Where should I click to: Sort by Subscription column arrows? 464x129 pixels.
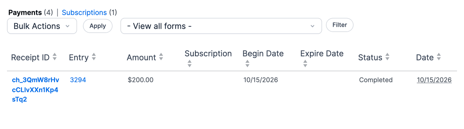click(x=190, y=64)
